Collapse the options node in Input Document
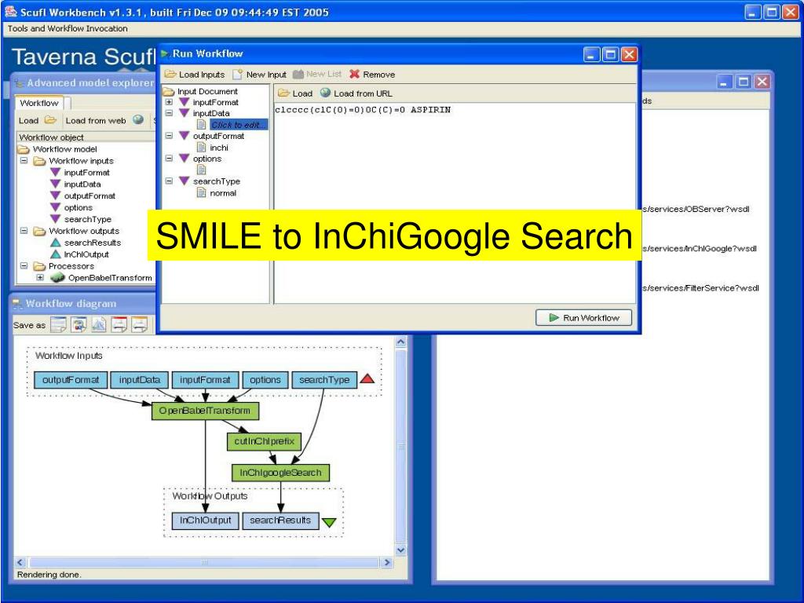The width and height of the screenshot is (804, 603). pos(169,159)
